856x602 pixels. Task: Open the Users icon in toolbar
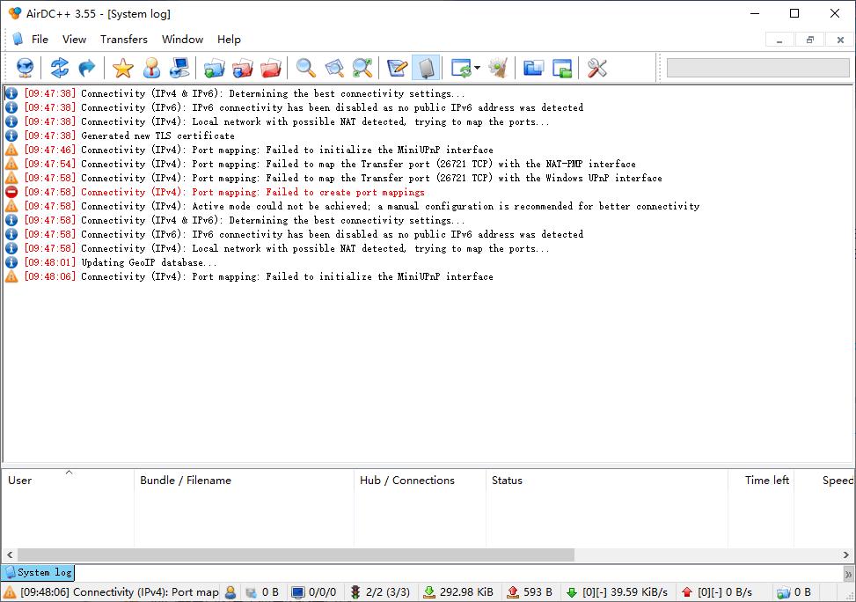click(x=151, y=68)
